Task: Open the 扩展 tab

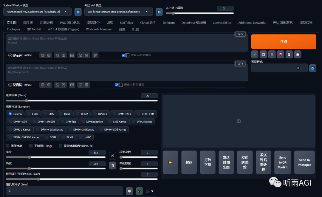Action: pos(135,29)
